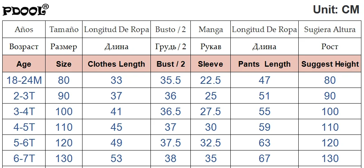Select the pants length value '67'
The height and width of the screenshot is (168, 364).
(264, 158)
